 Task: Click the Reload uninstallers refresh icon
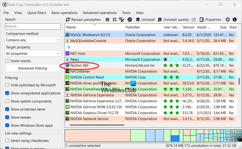(x=68, y=20)
